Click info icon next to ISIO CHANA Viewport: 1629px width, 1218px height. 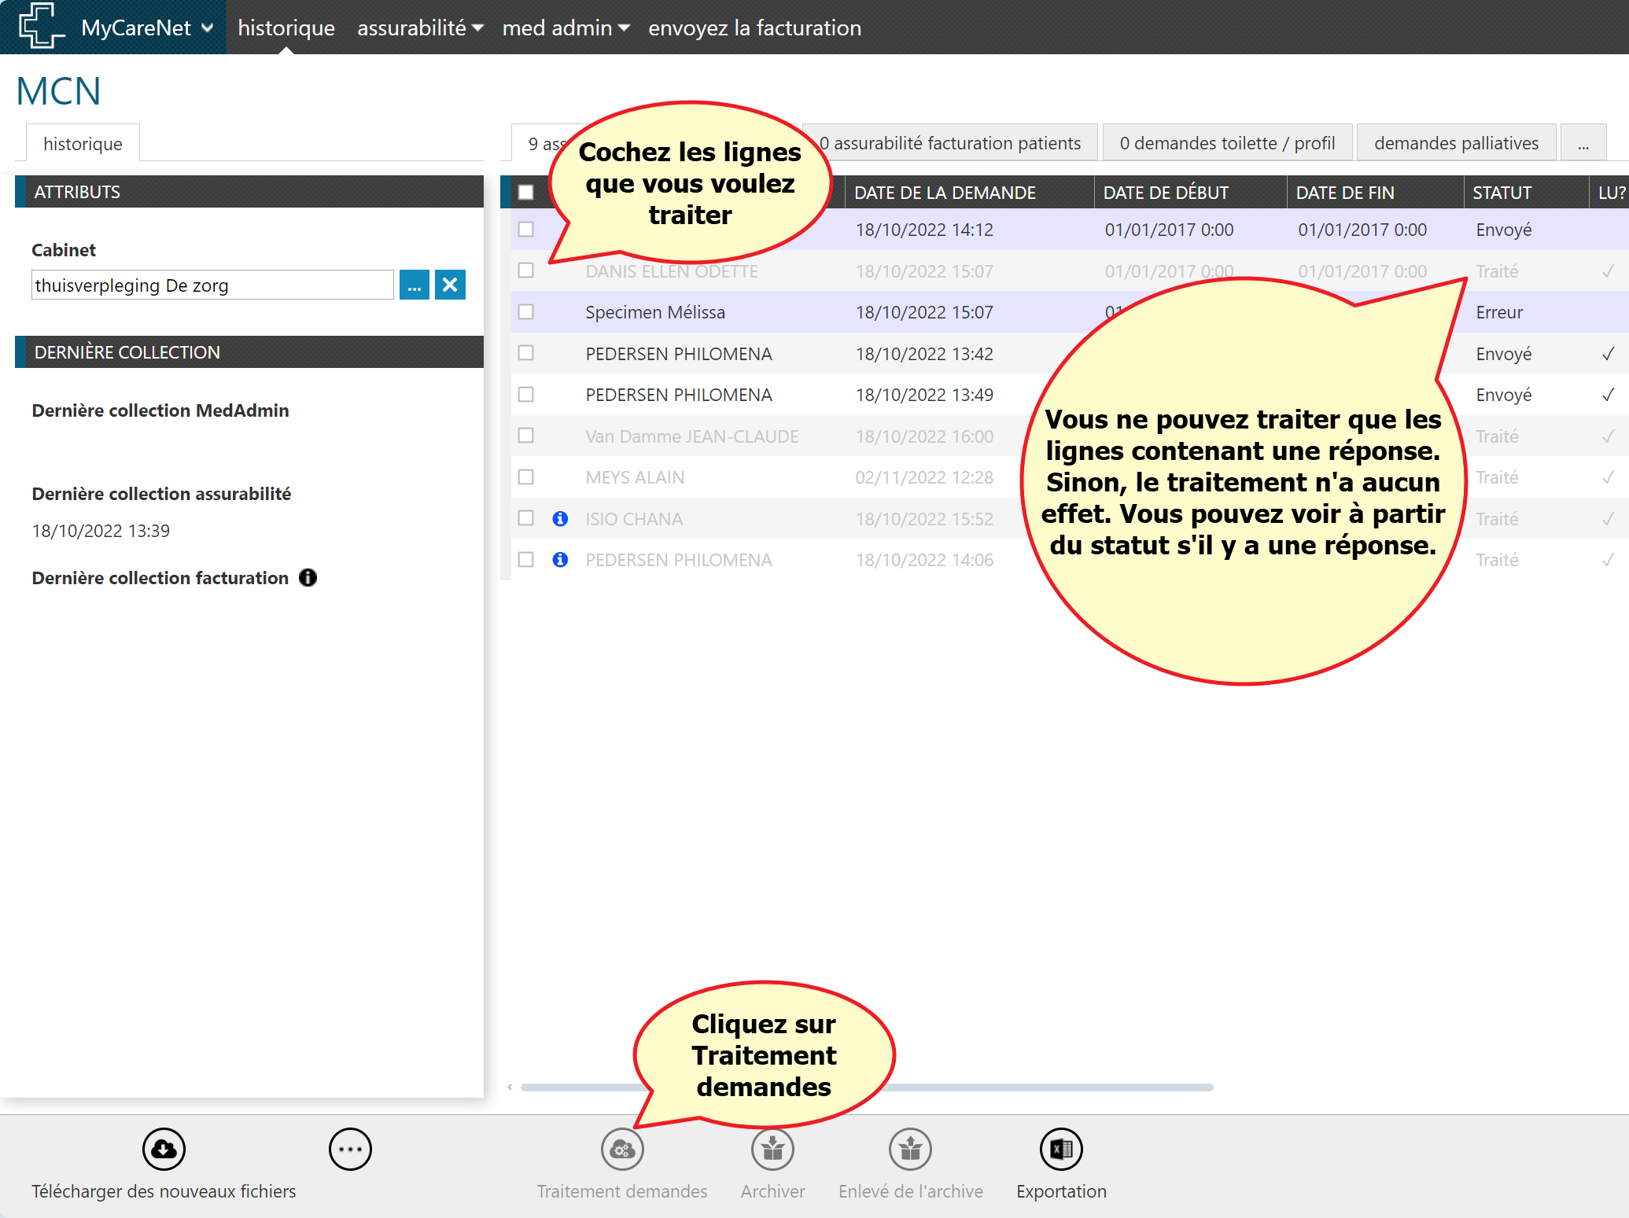coord(560,519)
